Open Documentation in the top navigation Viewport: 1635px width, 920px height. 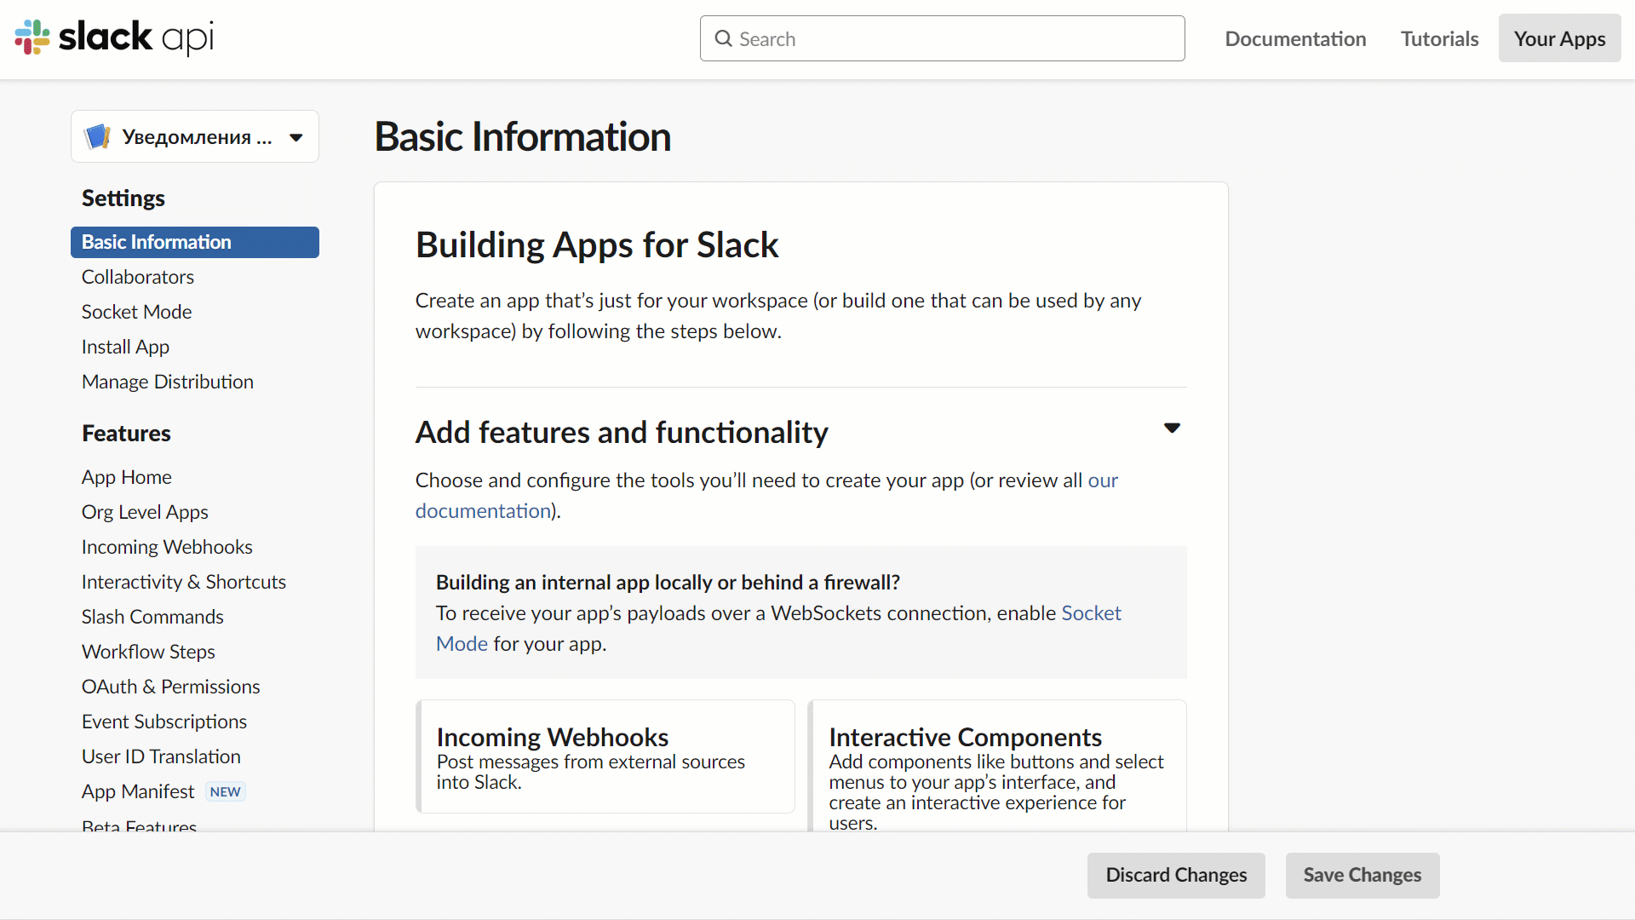tap(1295, 38)
